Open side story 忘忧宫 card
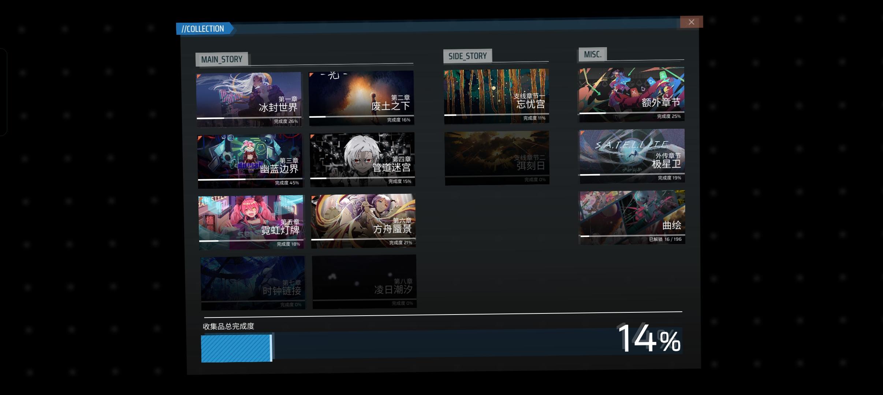 [x=496, y=96]
